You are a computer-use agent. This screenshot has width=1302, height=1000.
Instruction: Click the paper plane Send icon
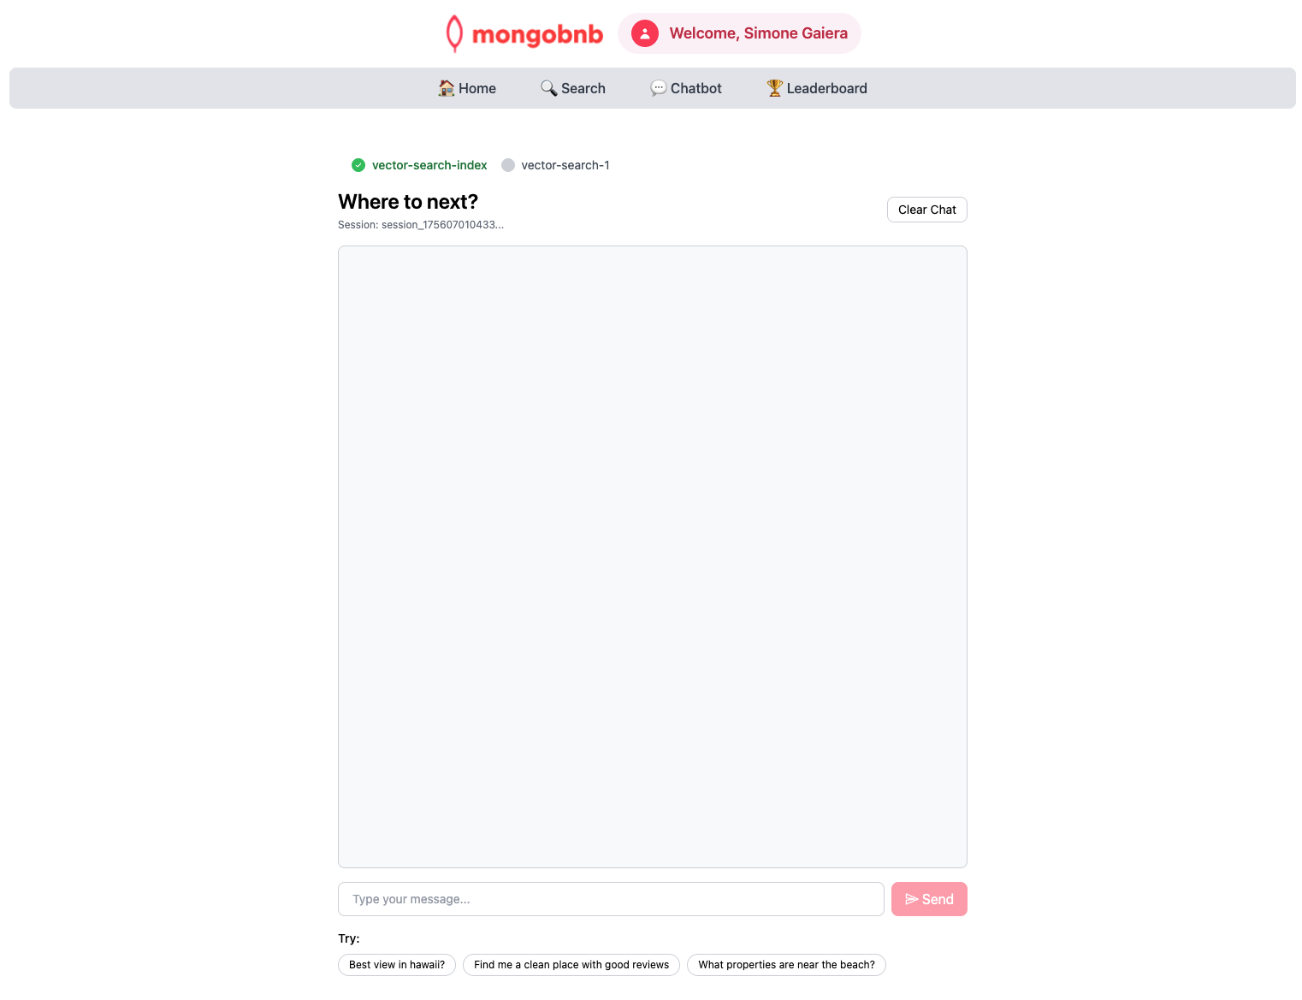pos(912,899)
